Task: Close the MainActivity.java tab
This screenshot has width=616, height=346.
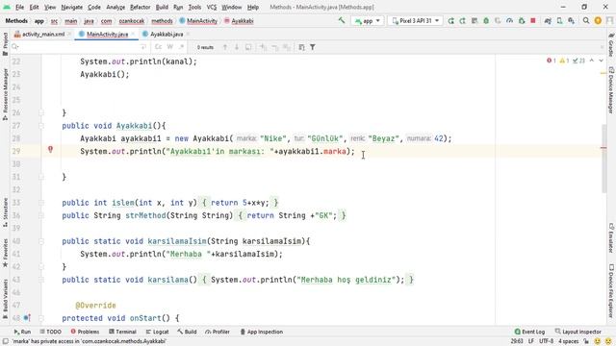Action: (x=133, y=35)
